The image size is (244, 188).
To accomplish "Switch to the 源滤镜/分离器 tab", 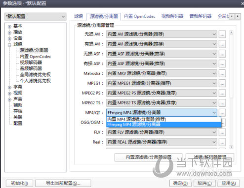I will (x=104, y=16).
